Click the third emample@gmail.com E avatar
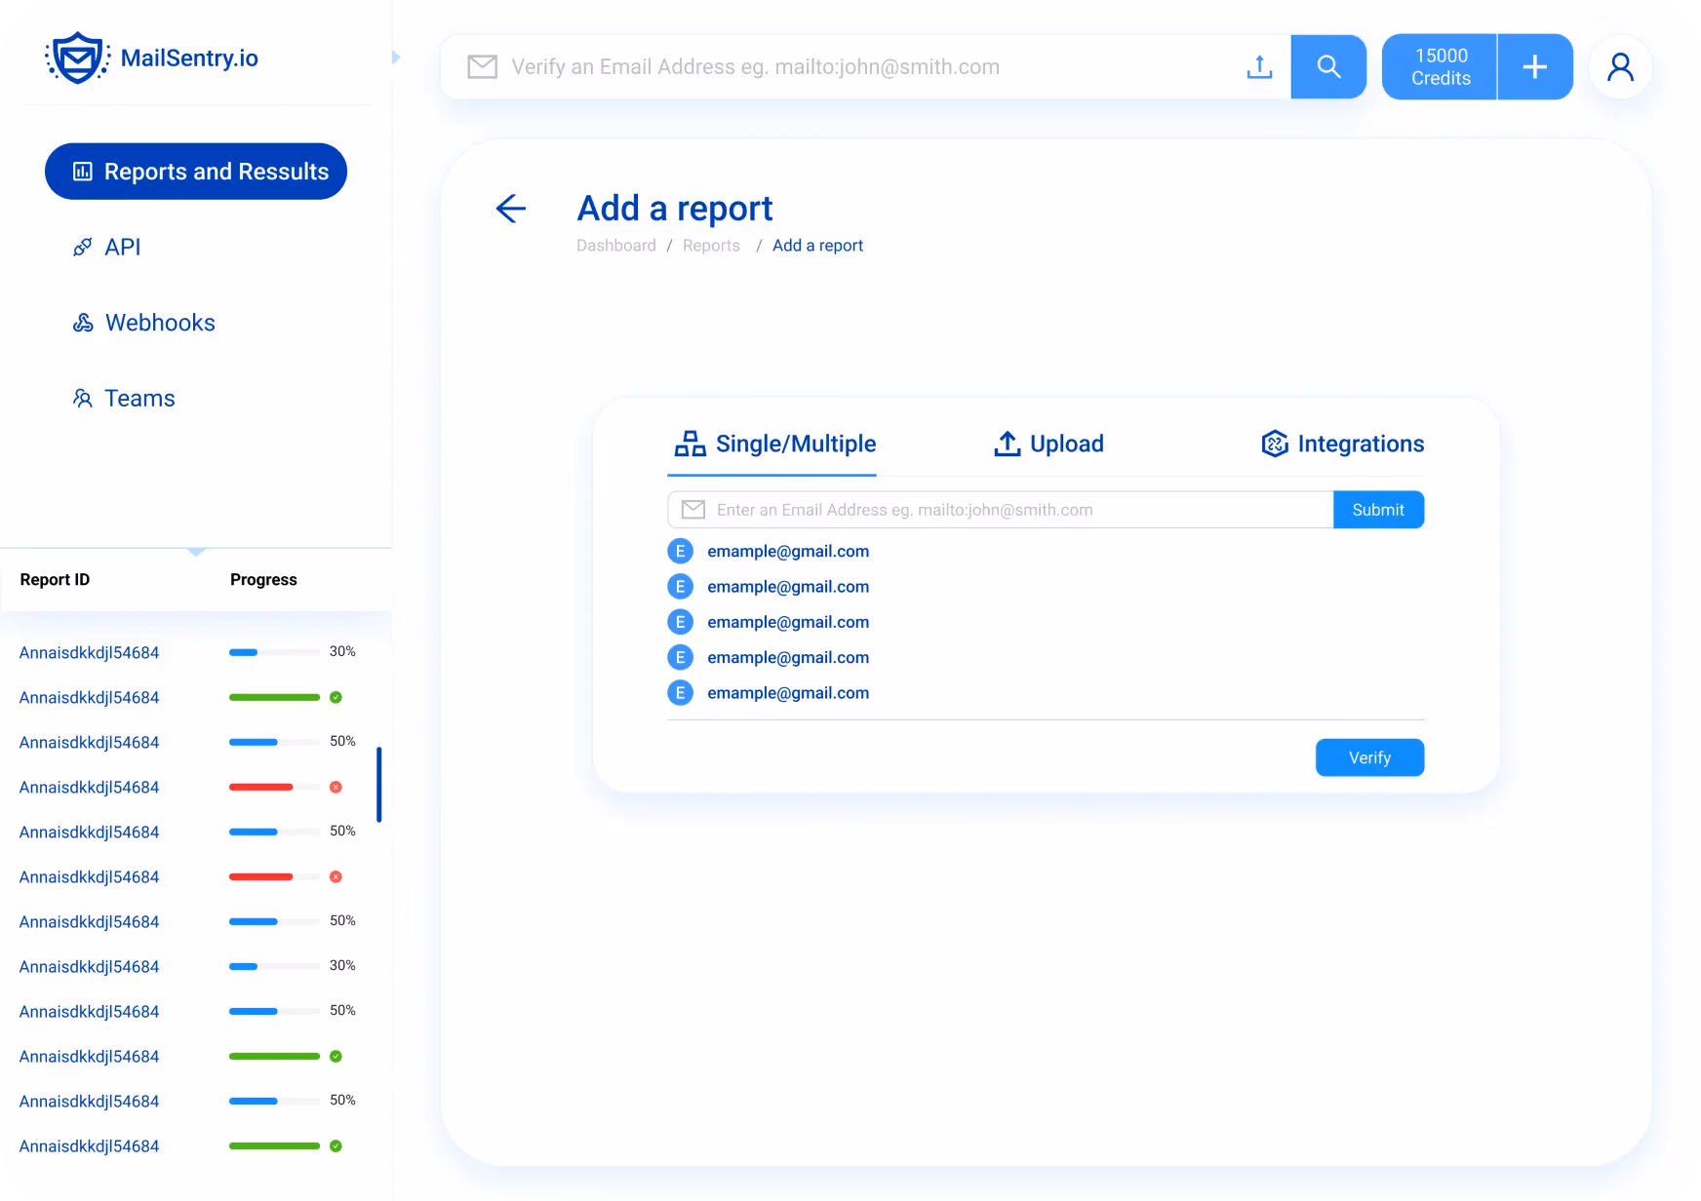 click(680, 622)
